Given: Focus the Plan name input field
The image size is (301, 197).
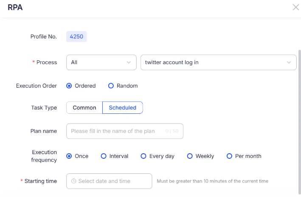Looking at the screenshot, I should (125, 131).
